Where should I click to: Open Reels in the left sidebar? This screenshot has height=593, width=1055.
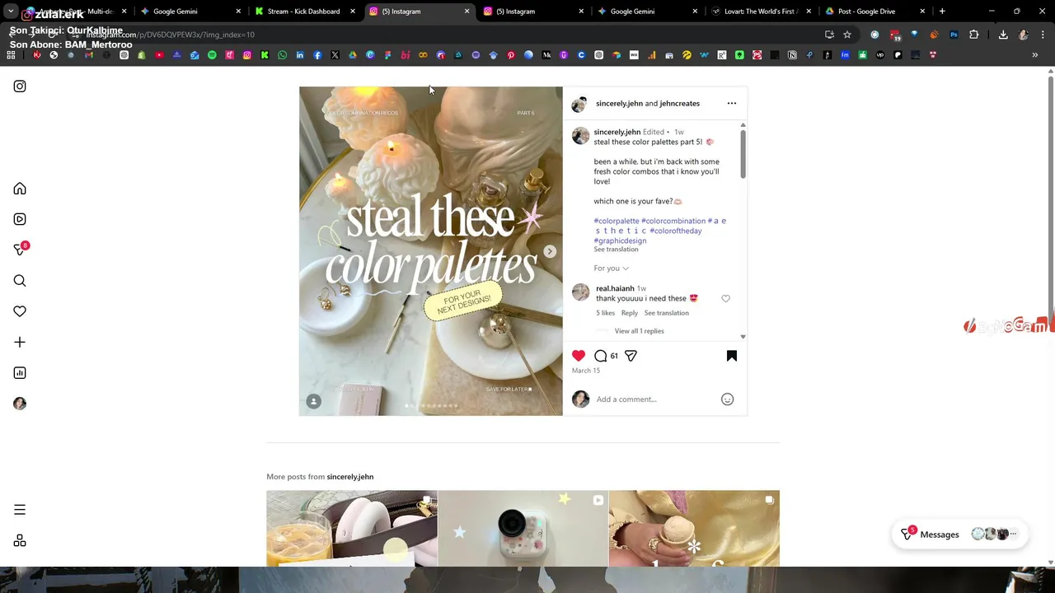20,219
